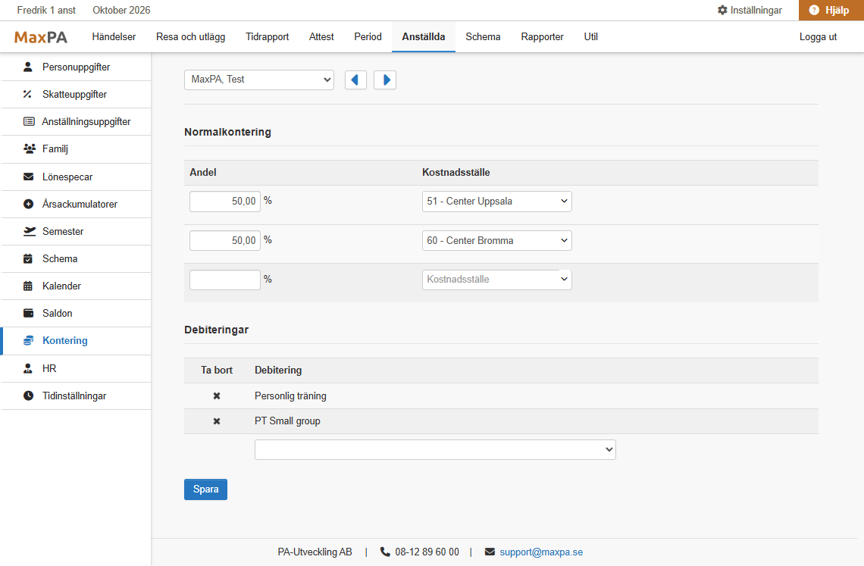Remove the Personlig träning debitering
Screen dimensions: 864x566
217,396
